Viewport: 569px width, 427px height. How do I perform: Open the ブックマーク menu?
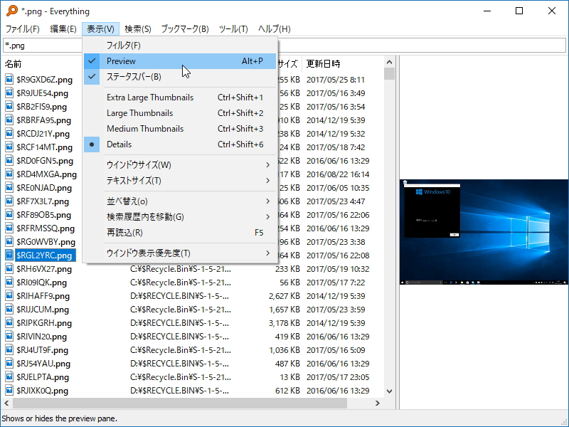[x=185, y=30]
